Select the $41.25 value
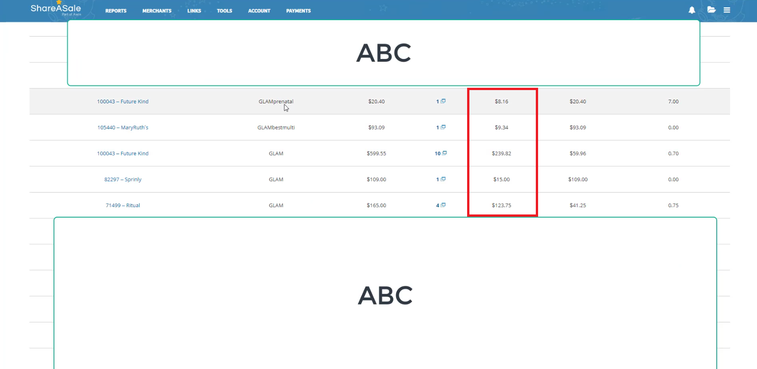The image size is (757, 369). click(x=578, y=206)
